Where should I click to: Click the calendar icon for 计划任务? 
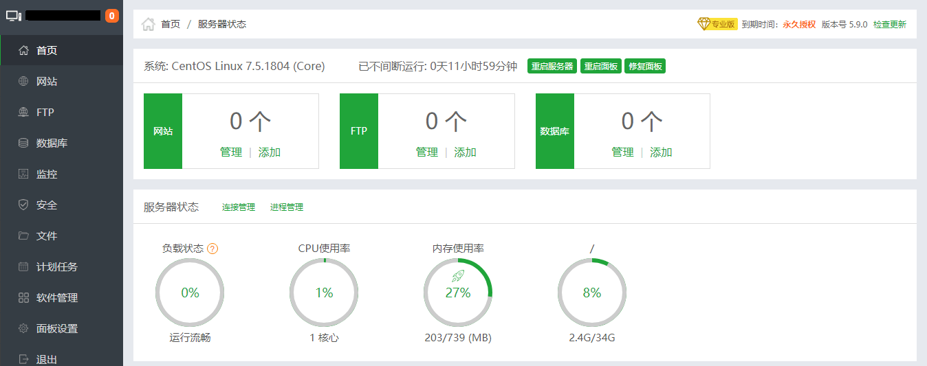tap(23, 267)
